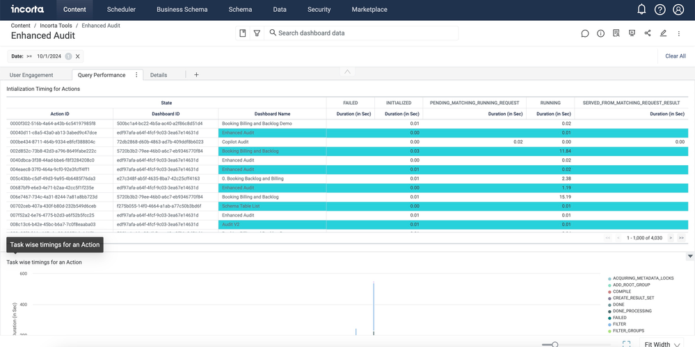This screenshot has width=695, height=347.
Task: Go to the next table page
Action: pyautogui.click(x=671, y=238)
